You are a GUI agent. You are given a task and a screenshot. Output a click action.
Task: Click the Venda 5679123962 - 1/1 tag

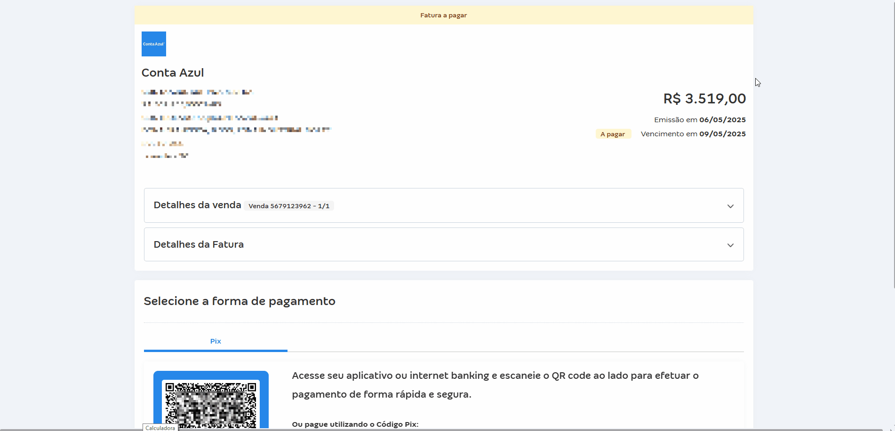click(x=289, y=206)
